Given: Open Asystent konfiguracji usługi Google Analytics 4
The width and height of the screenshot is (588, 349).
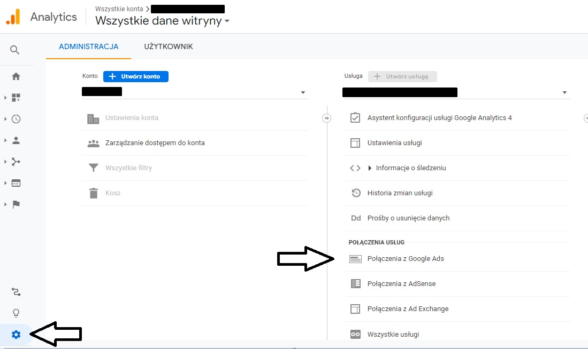Looking at the screenshot, I should (x=439, y=118).
